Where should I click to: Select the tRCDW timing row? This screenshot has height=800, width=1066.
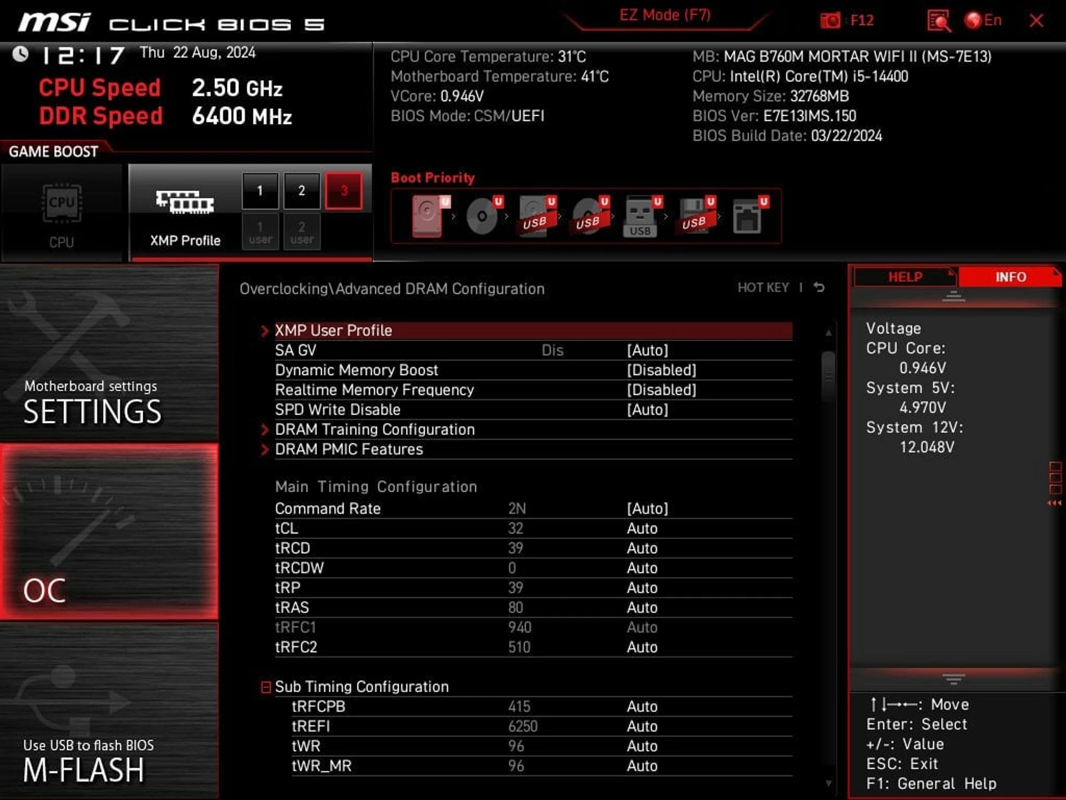tap(533, 568)
